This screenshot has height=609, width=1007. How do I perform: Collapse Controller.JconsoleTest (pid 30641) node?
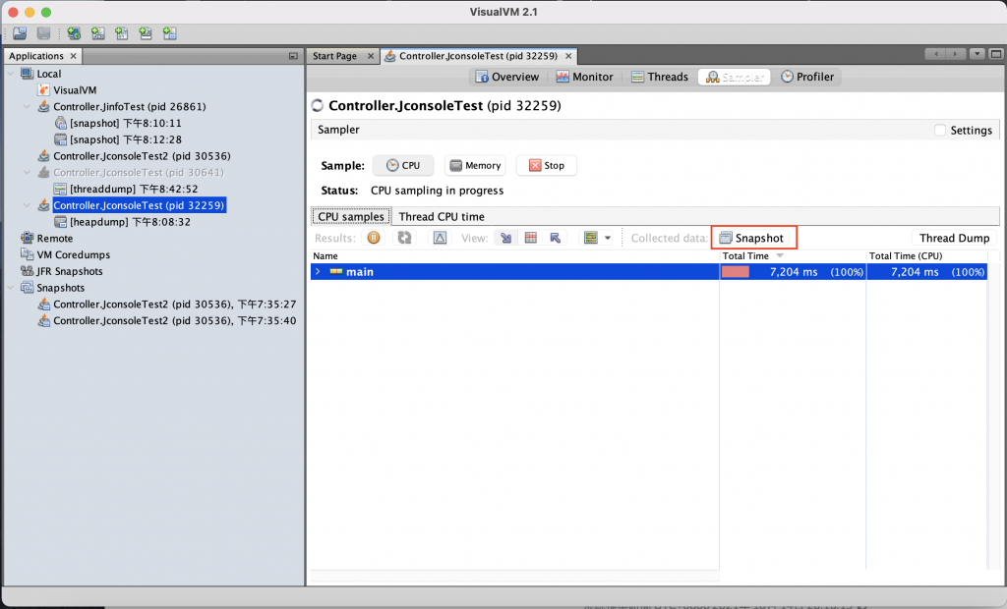coord(27,173)
